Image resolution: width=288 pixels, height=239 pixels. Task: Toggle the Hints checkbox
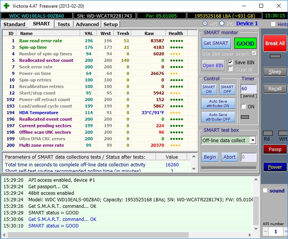point(273,24)
